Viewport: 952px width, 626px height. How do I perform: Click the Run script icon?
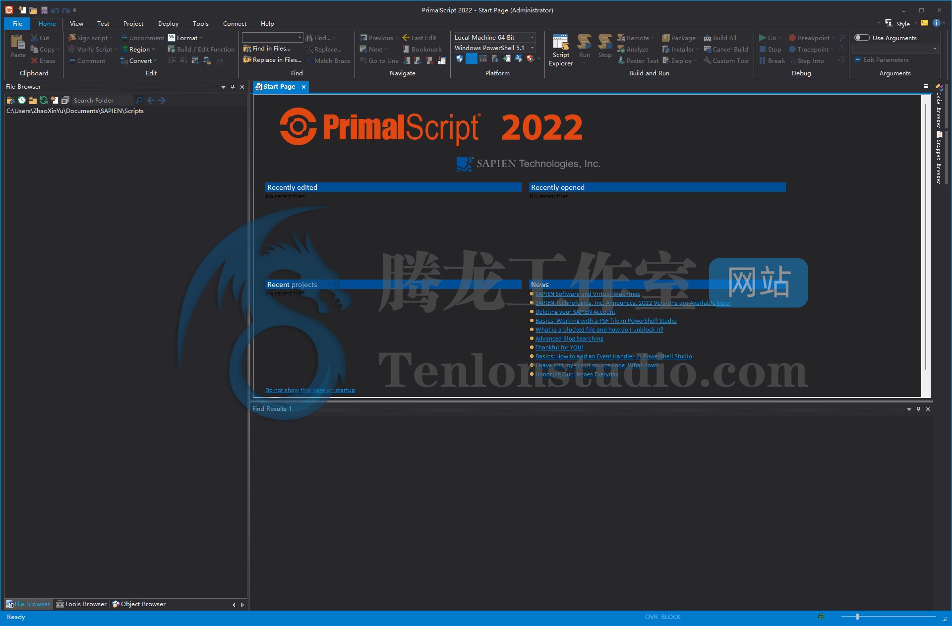tap(584, 42)
